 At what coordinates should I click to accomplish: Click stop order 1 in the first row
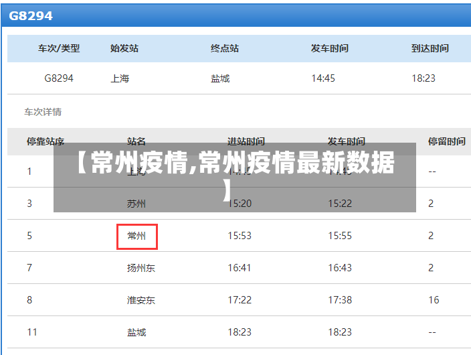pyautogui.click(x=29, y=171)
